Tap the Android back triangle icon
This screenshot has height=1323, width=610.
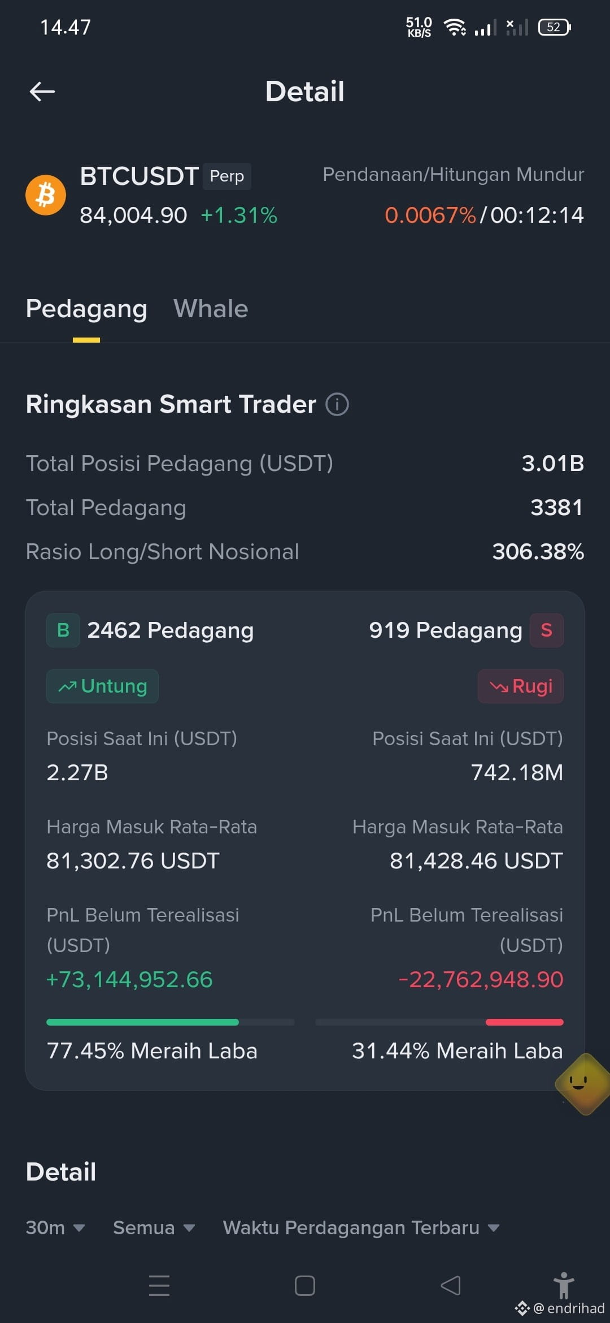[450, 1285]
